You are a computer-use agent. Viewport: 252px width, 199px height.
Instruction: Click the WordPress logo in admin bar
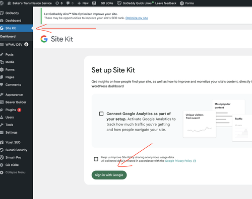point(2,3)
